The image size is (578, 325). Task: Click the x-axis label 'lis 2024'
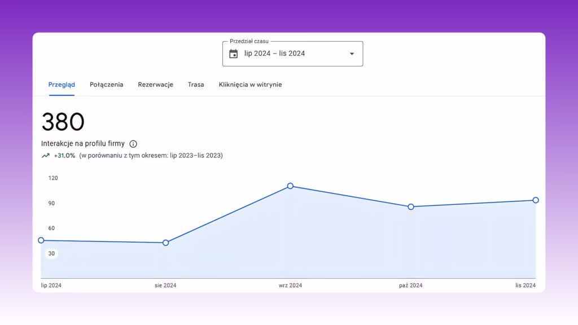coord(526,286)
